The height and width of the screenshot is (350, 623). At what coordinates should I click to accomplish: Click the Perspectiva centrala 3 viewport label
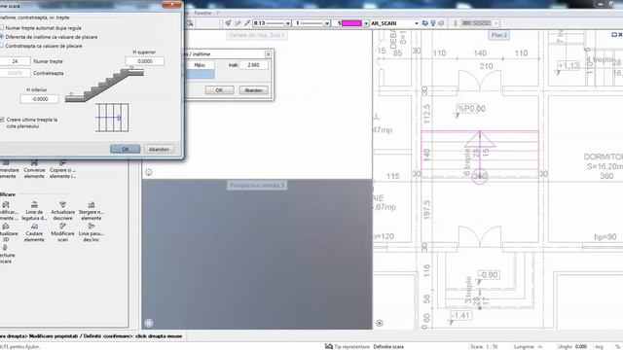[257, 186]
